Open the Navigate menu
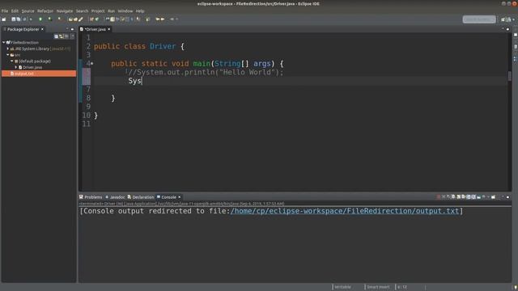The width and height of the screenshot is (518, 291). tap(65, 11)
